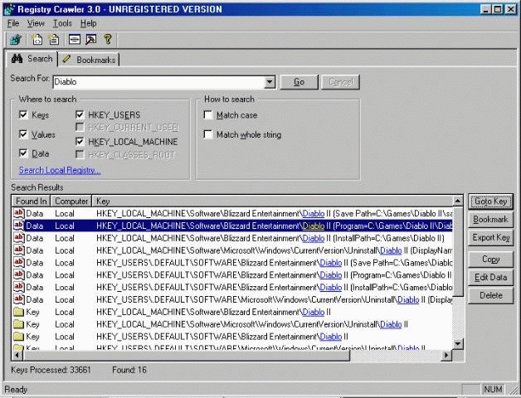Screen dimensions: 521x398
Task: Click the Found: 16 status text
Action: pyautogui.click(x=129, y=370)
